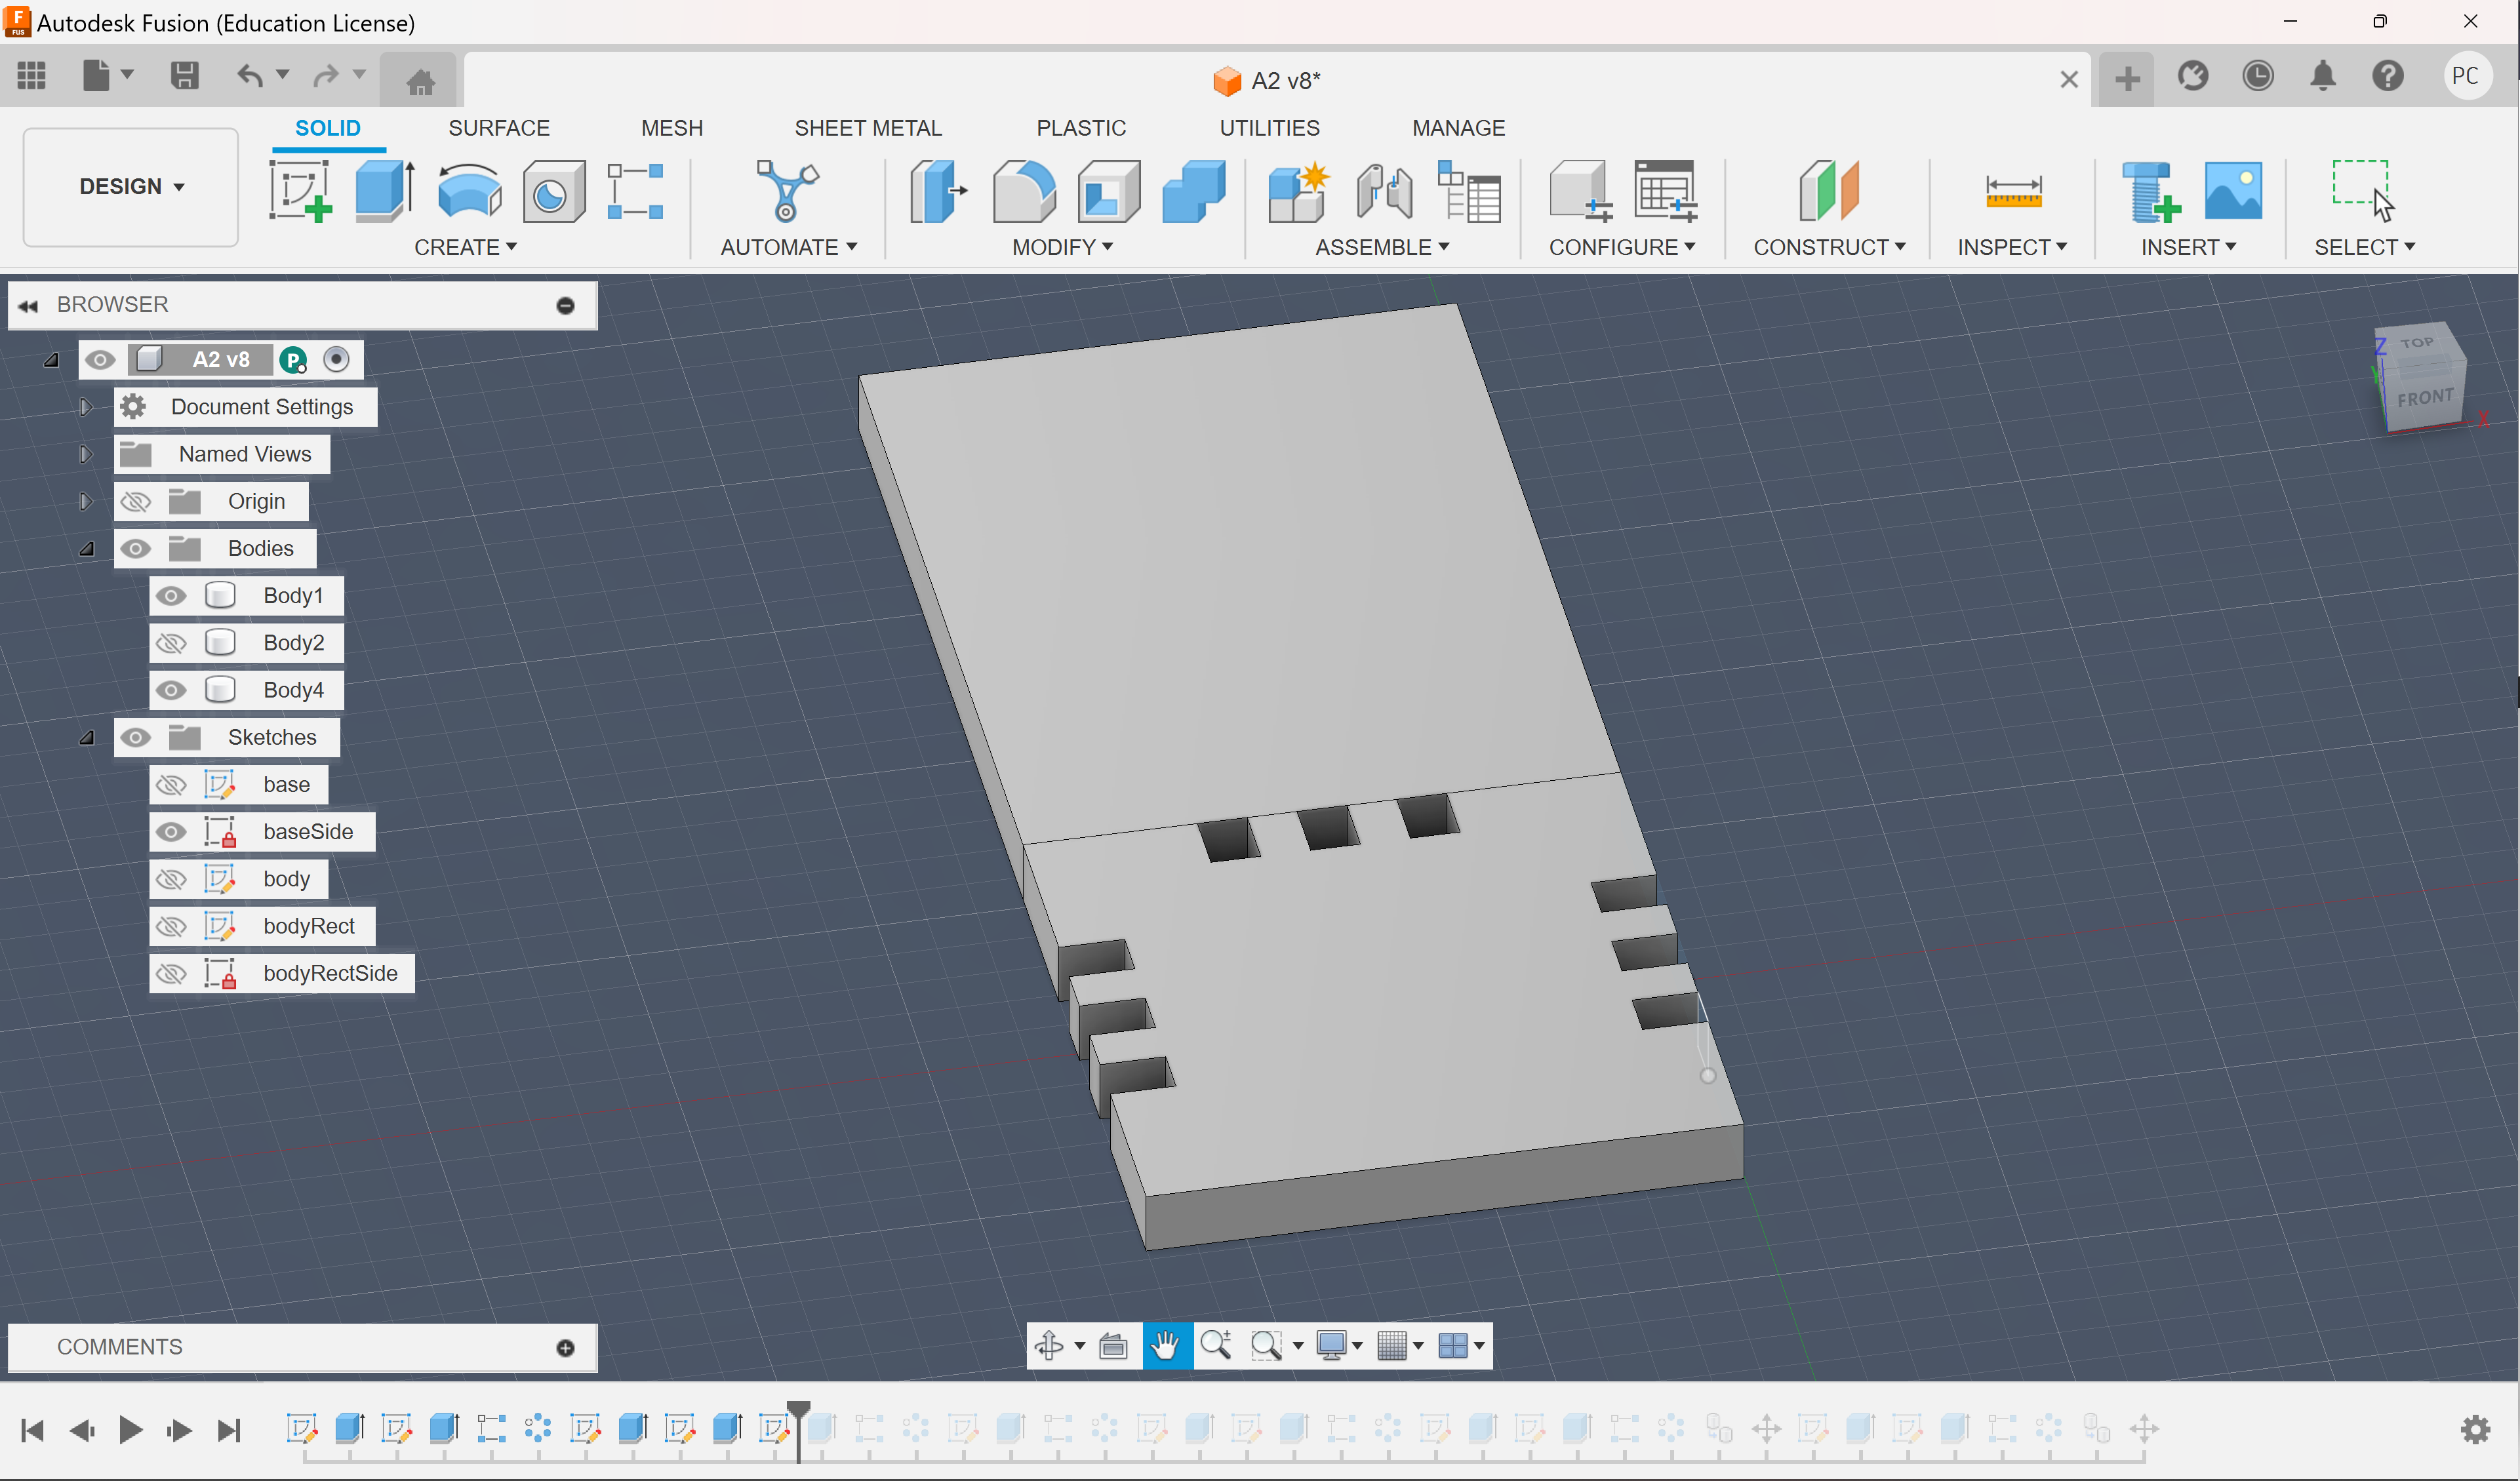Screen dimensions: 2520x1481
Task: Select the Combine tool
Action: point(1193,190)
